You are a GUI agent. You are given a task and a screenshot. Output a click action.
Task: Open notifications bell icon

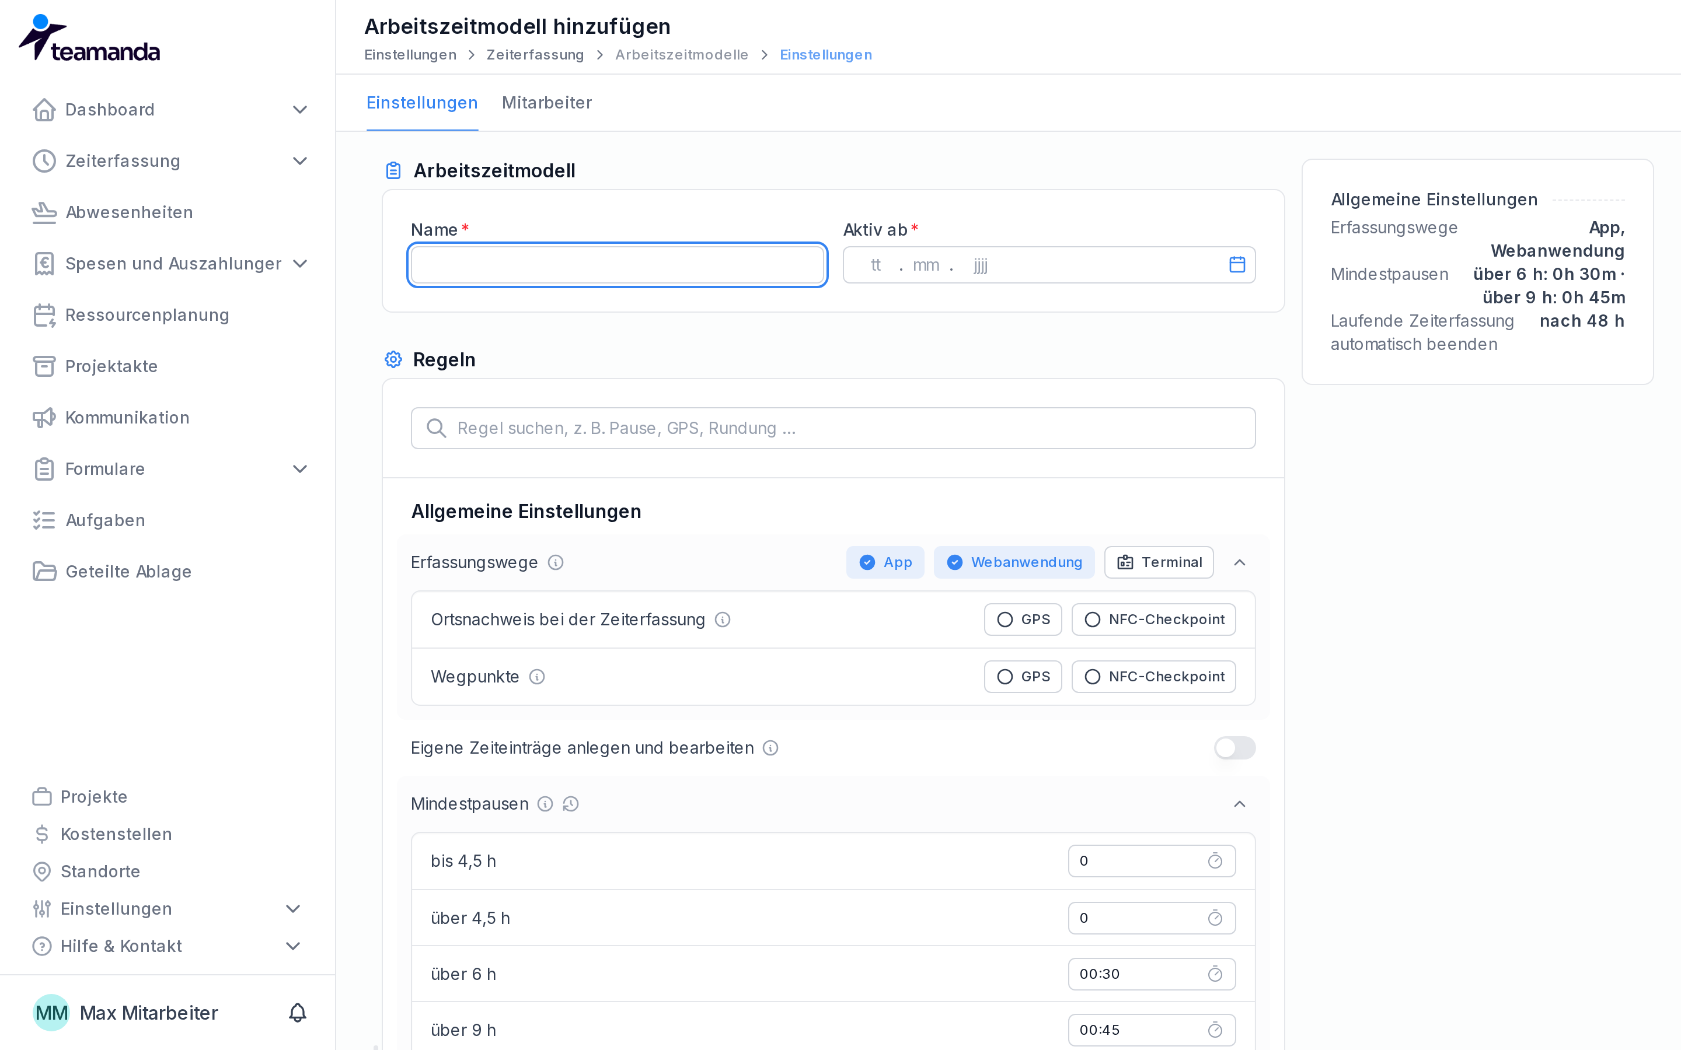tap(297, 1013)
